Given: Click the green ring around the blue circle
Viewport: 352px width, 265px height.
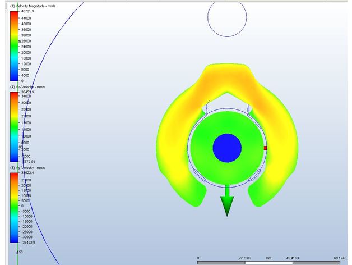Looking at the screenshot, I should coord(202,148).
